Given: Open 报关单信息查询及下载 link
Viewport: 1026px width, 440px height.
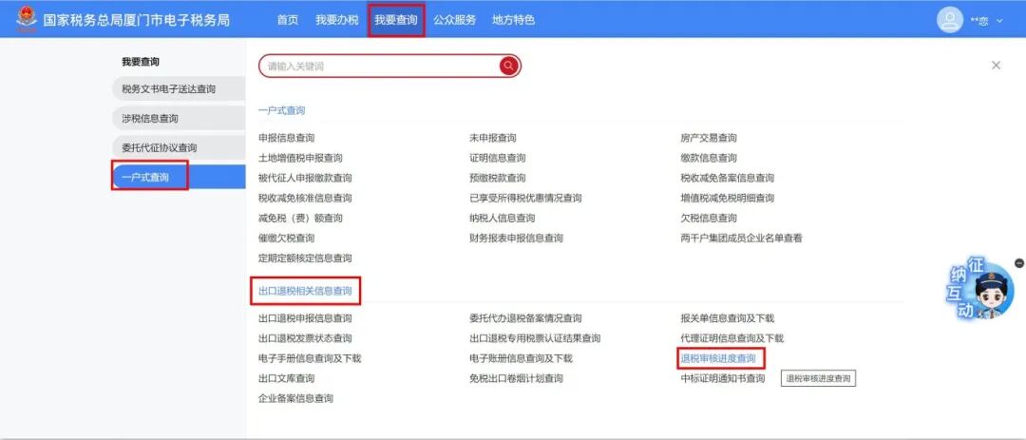Looking at the screenshot, I should [x=728, y=318].
